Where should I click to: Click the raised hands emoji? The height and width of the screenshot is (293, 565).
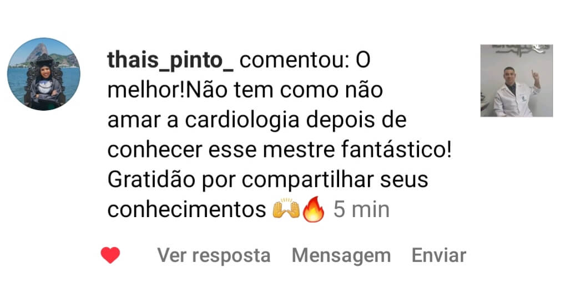pos(286,208)
